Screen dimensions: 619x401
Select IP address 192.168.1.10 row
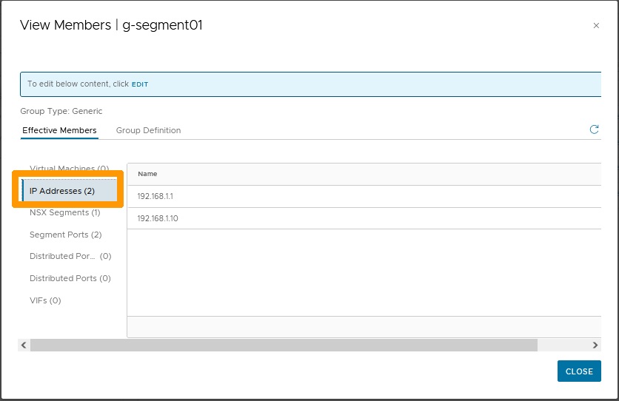click(364, 218)
